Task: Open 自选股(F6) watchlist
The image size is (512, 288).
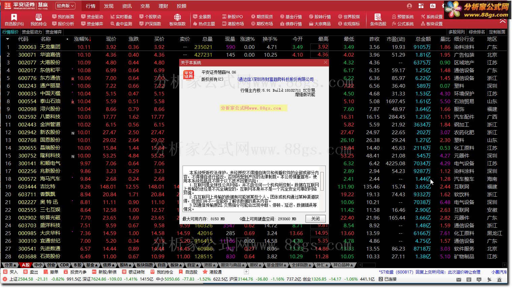Action: (14, 20)
